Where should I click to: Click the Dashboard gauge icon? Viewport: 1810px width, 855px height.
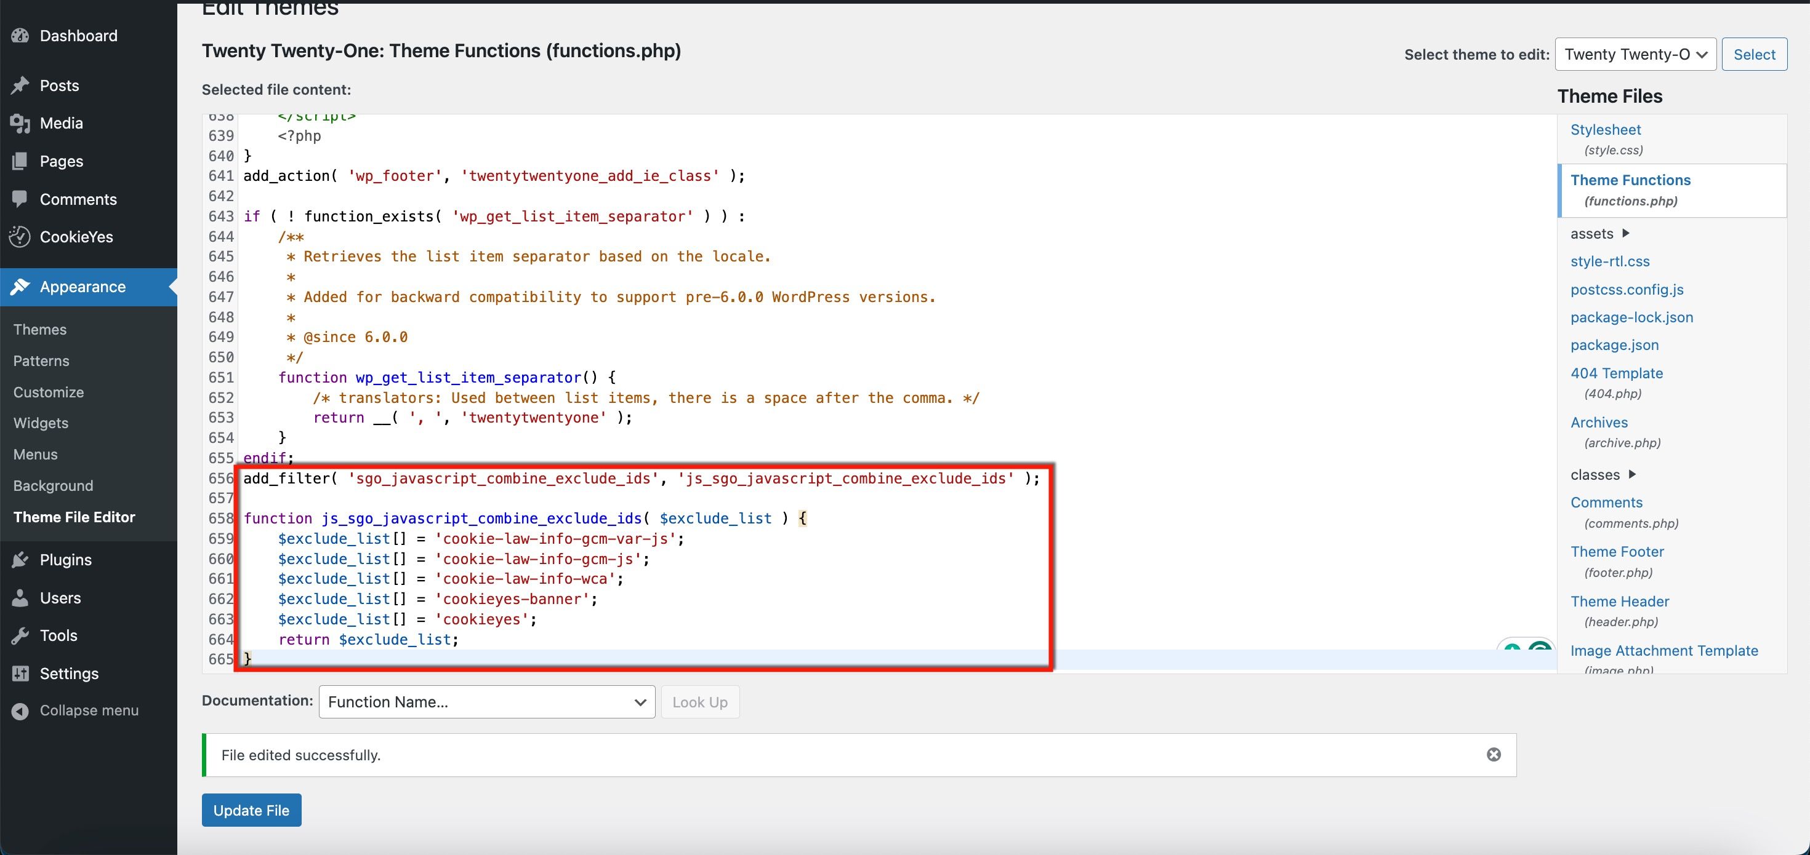(x=20, y=36)
